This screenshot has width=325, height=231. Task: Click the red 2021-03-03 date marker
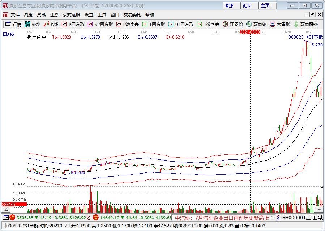[x=250, y=32]
